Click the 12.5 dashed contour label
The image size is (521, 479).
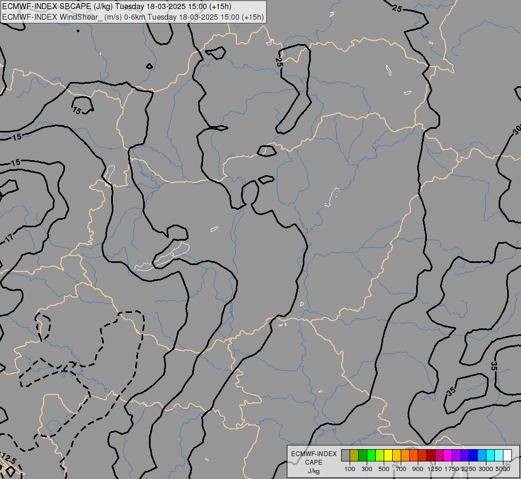click(x=9, y=458)
